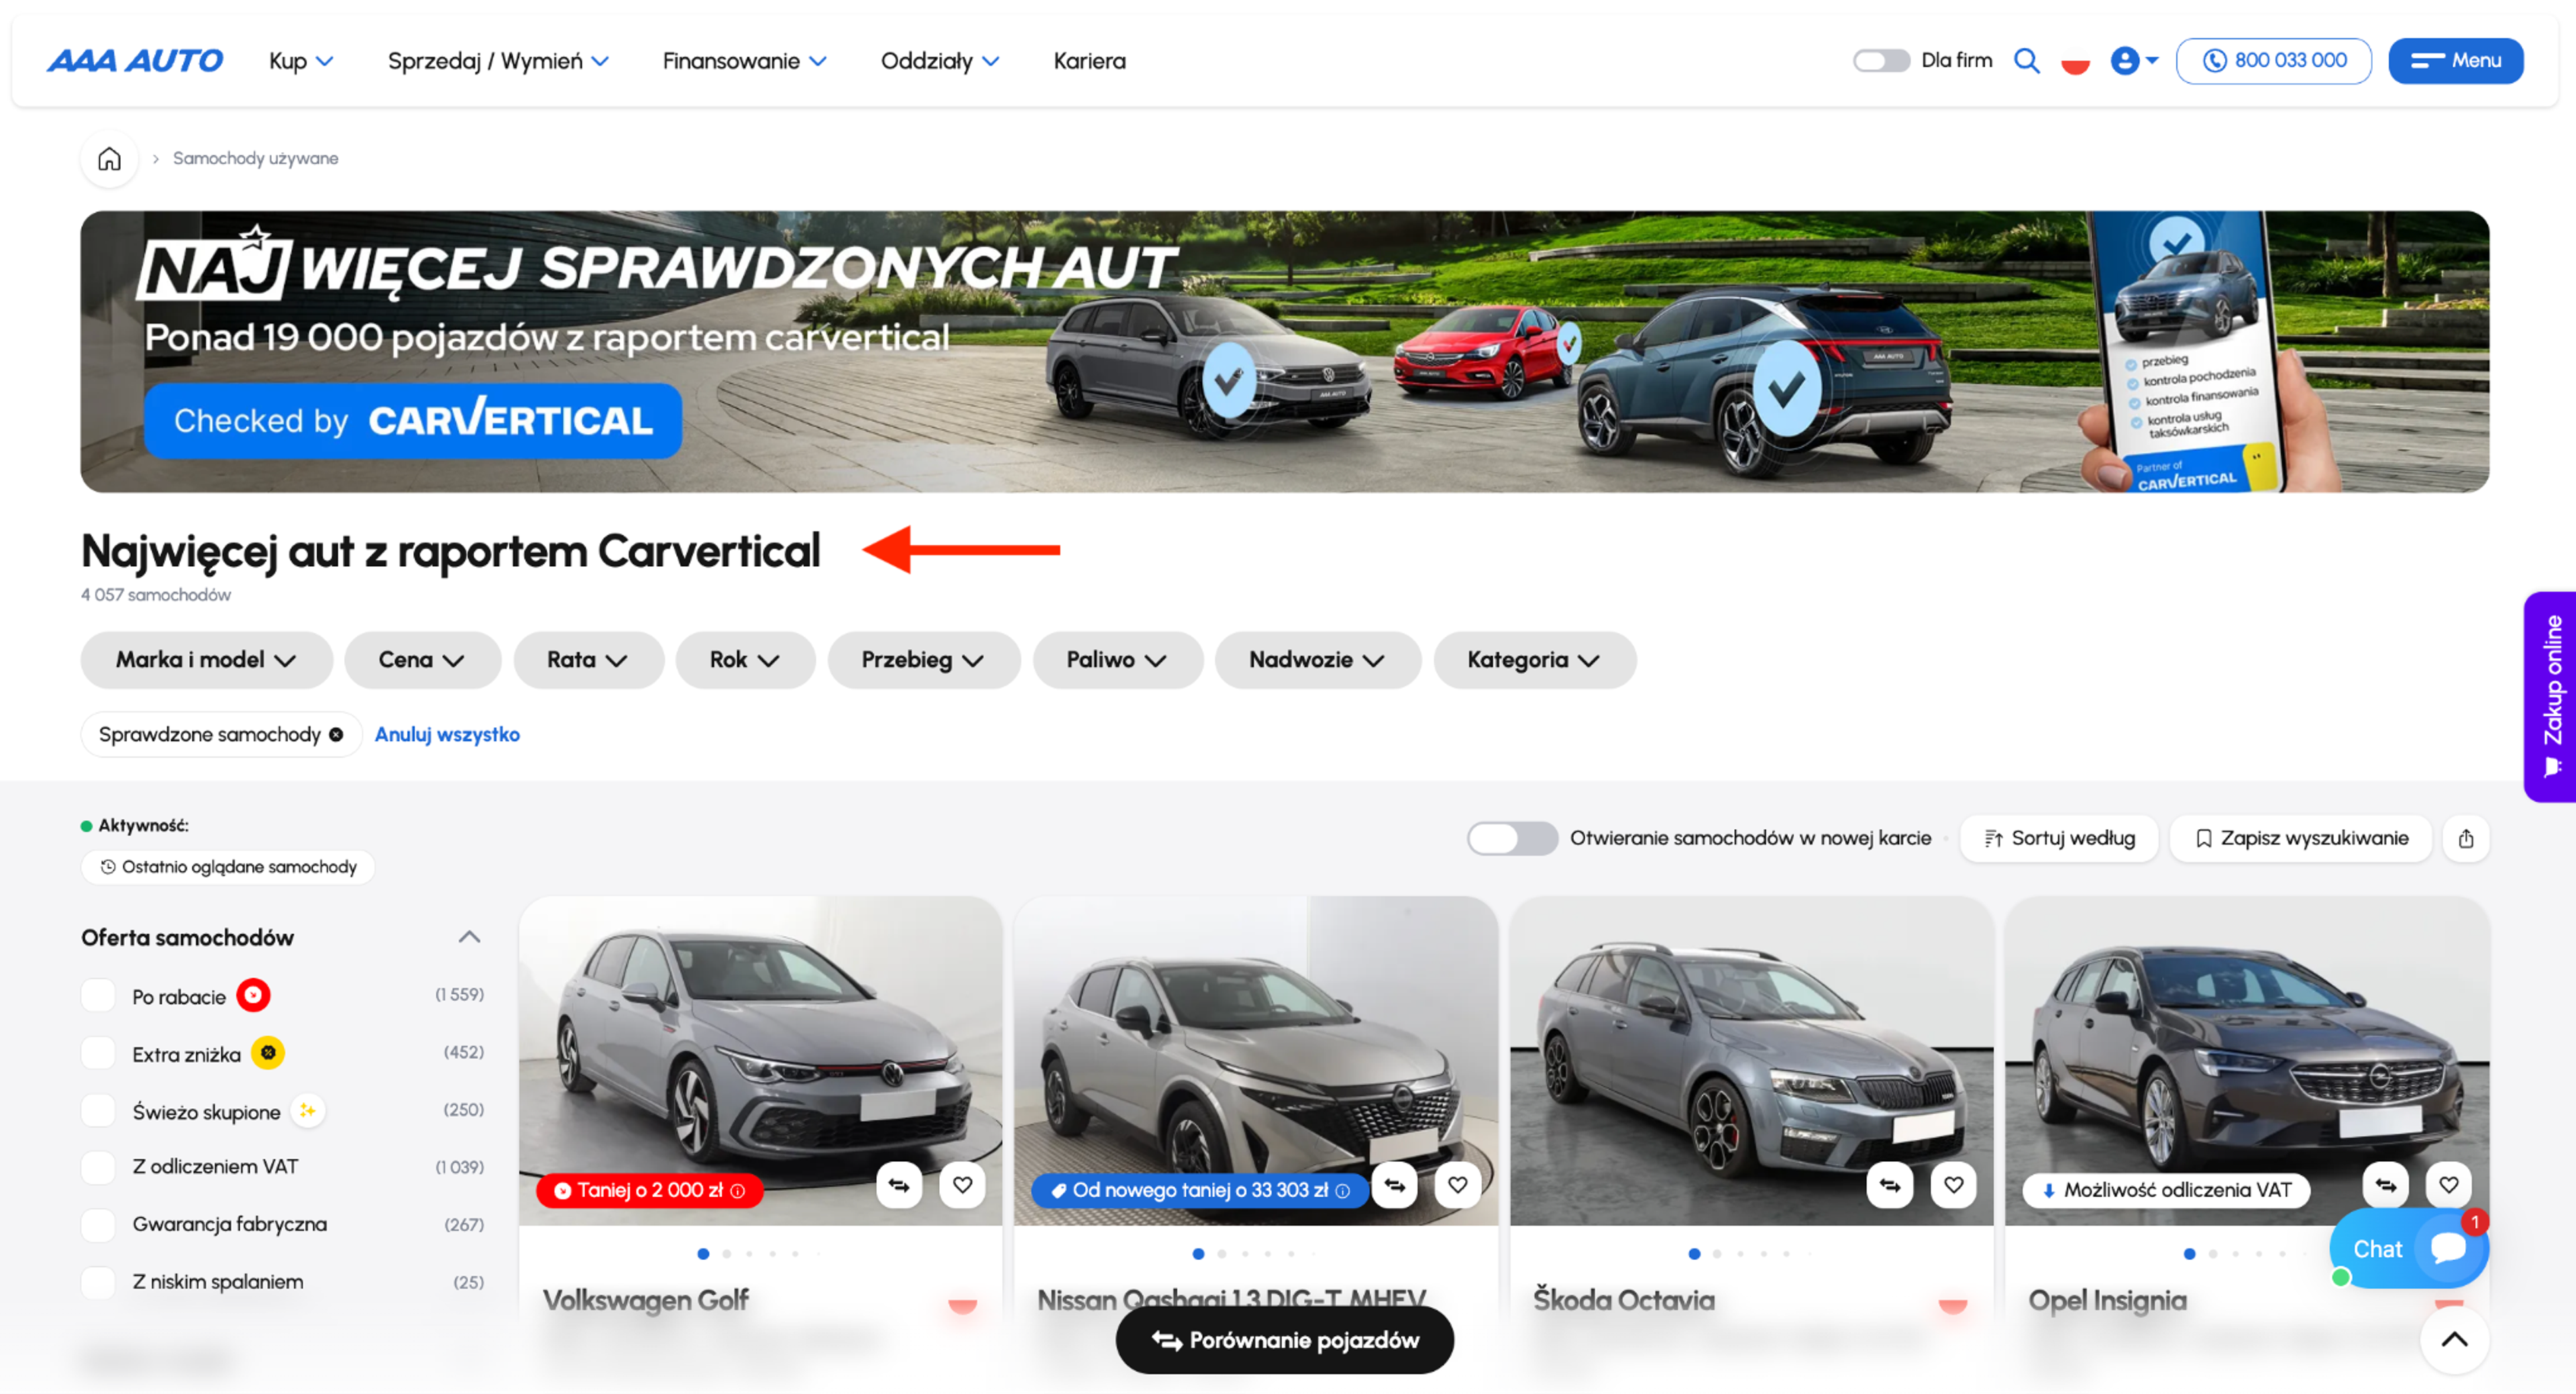
Task: Check the Świeżo skupione checkbox
Action: [x=99, y=1111]
